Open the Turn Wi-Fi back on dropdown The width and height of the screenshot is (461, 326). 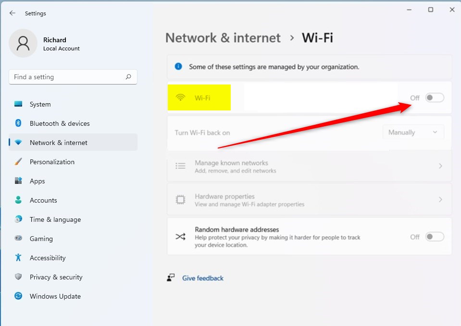click(x=413, y=133)
